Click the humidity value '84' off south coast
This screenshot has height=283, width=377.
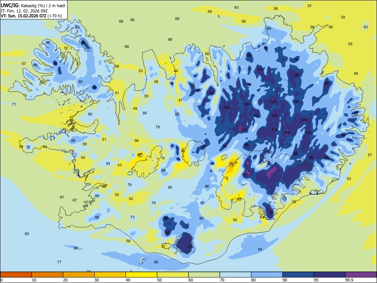(x=260, y=249)
